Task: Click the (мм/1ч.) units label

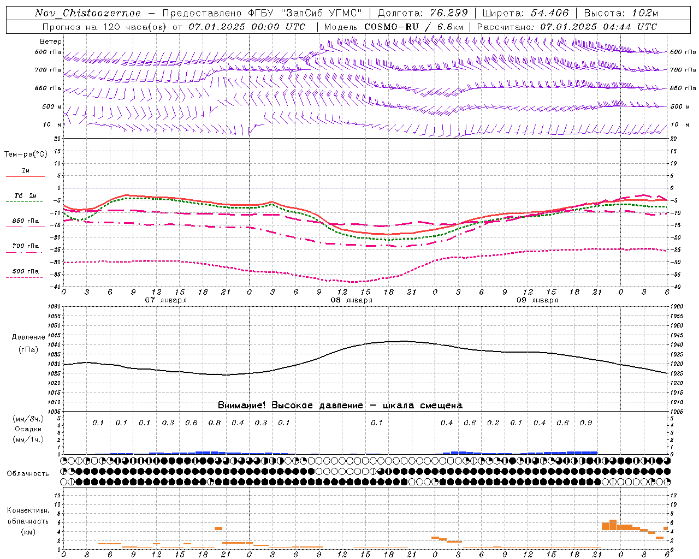Action: [28, 439]
